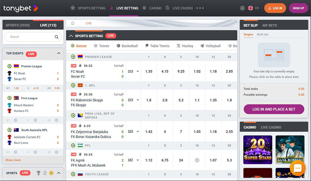The height and width of the screenshot is (181, 311).
Task: Switch to Live Casino games tab
Action: coord(271,127)
